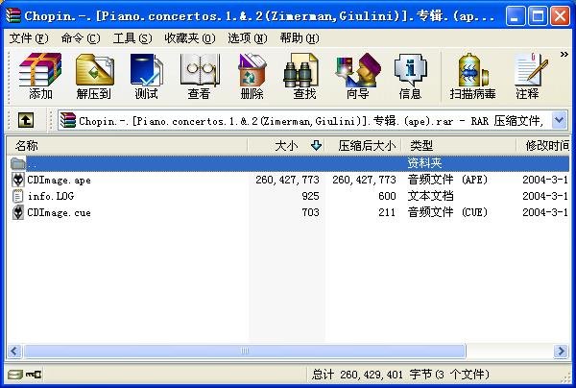Minimize the WinRAR window

[x=515, y=16]
